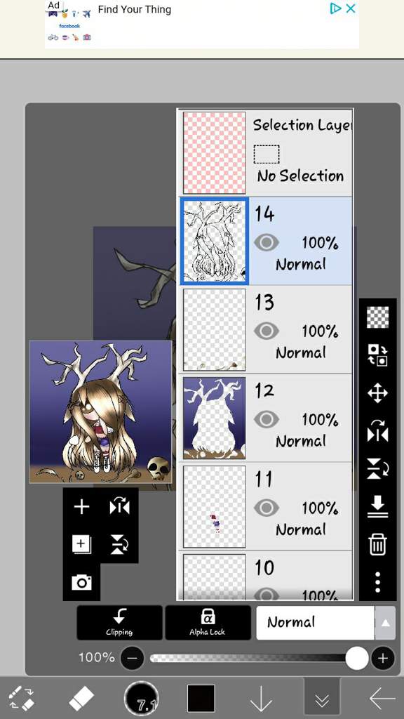Duplicate layer using the copy-plus icon
Screen dimensions: 404x719
click(81, 544)
